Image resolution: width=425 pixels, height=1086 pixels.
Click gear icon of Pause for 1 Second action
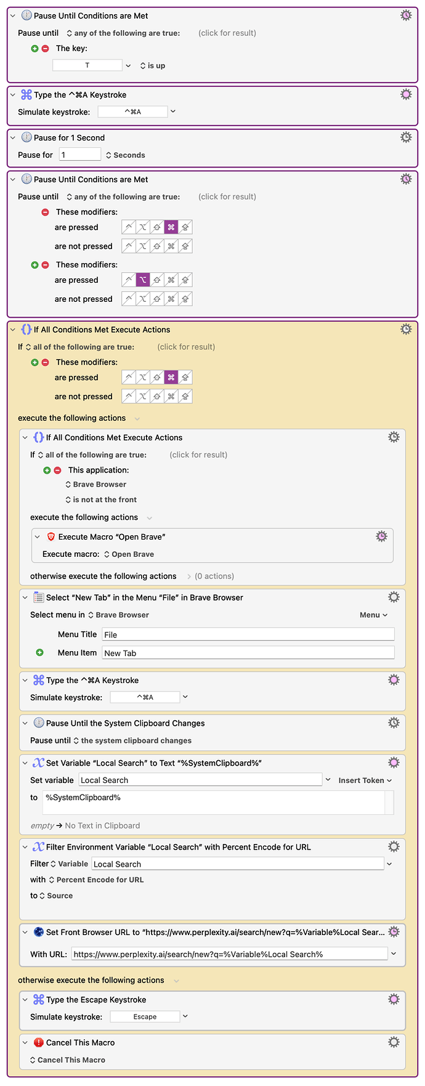[406, 137]
